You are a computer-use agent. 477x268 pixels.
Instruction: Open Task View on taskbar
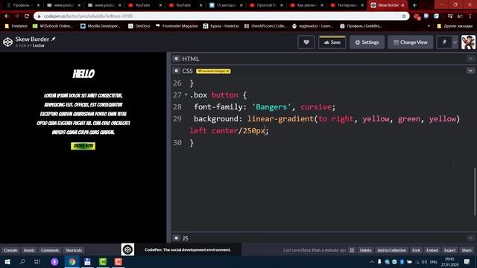pos(37,261)
